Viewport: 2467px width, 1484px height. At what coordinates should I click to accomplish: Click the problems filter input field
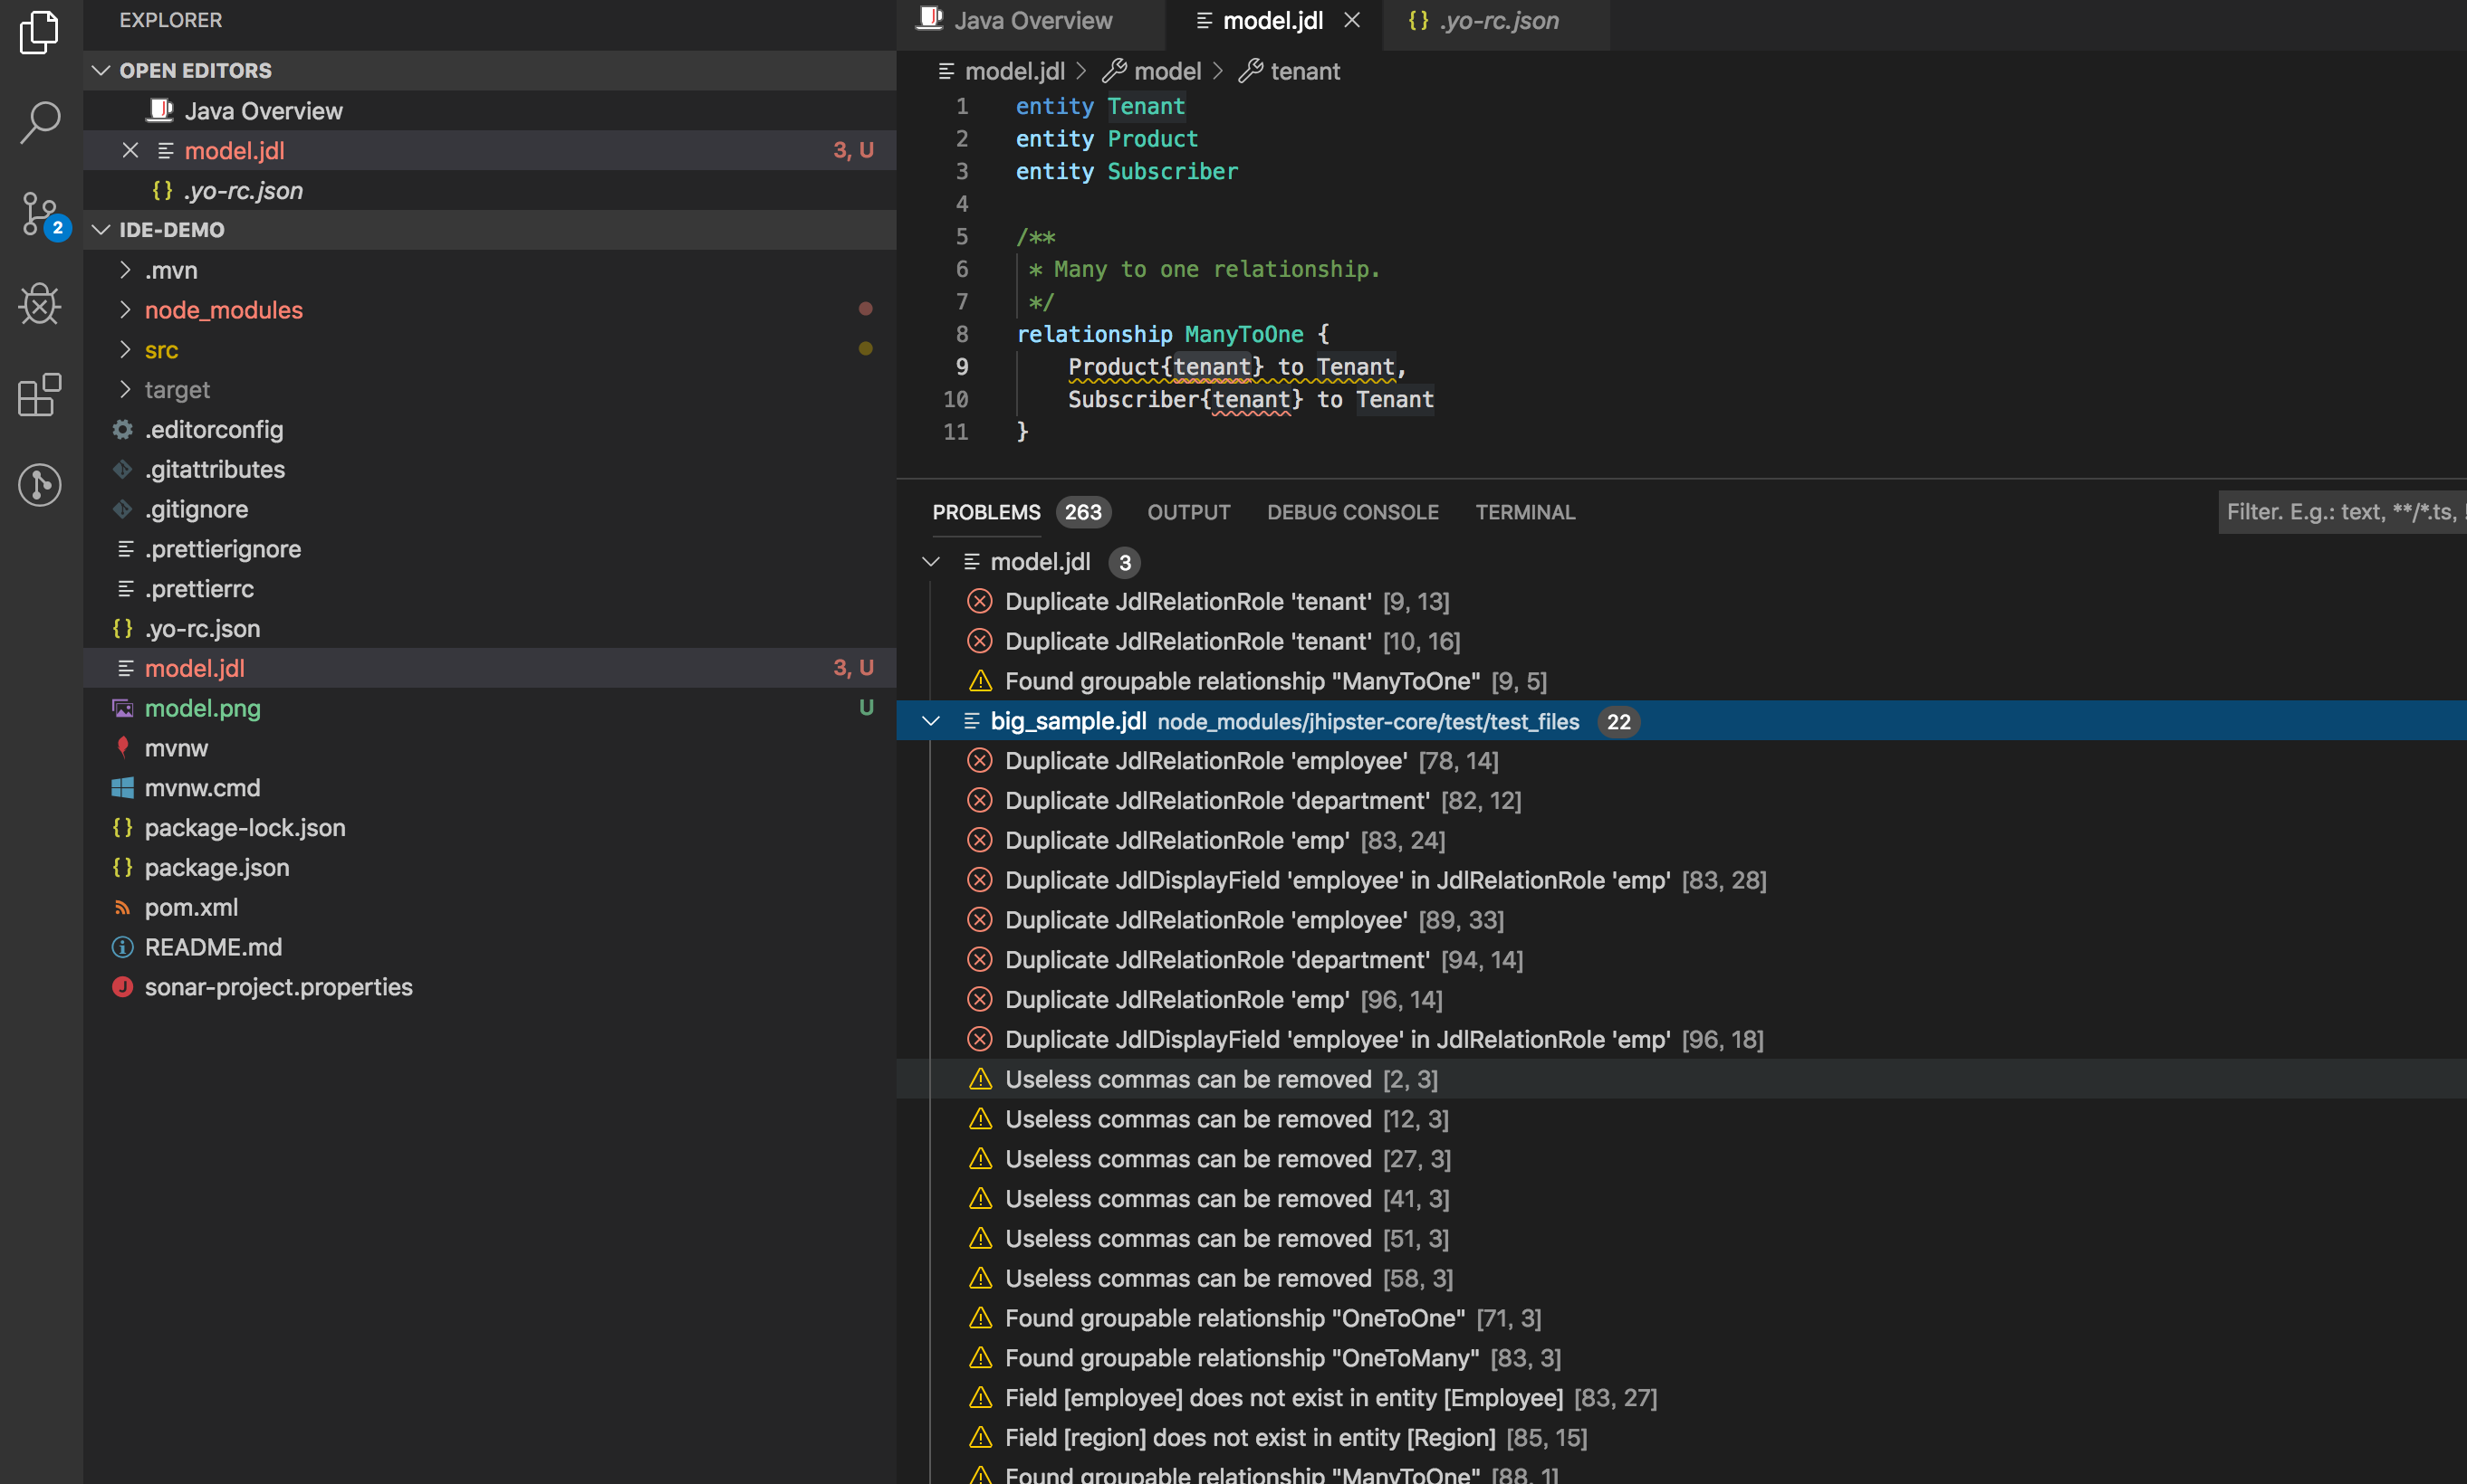pyautogui.click(x=2340, y=512)
